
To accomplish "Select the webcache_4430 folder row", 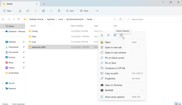I will (x=63, y=47).
